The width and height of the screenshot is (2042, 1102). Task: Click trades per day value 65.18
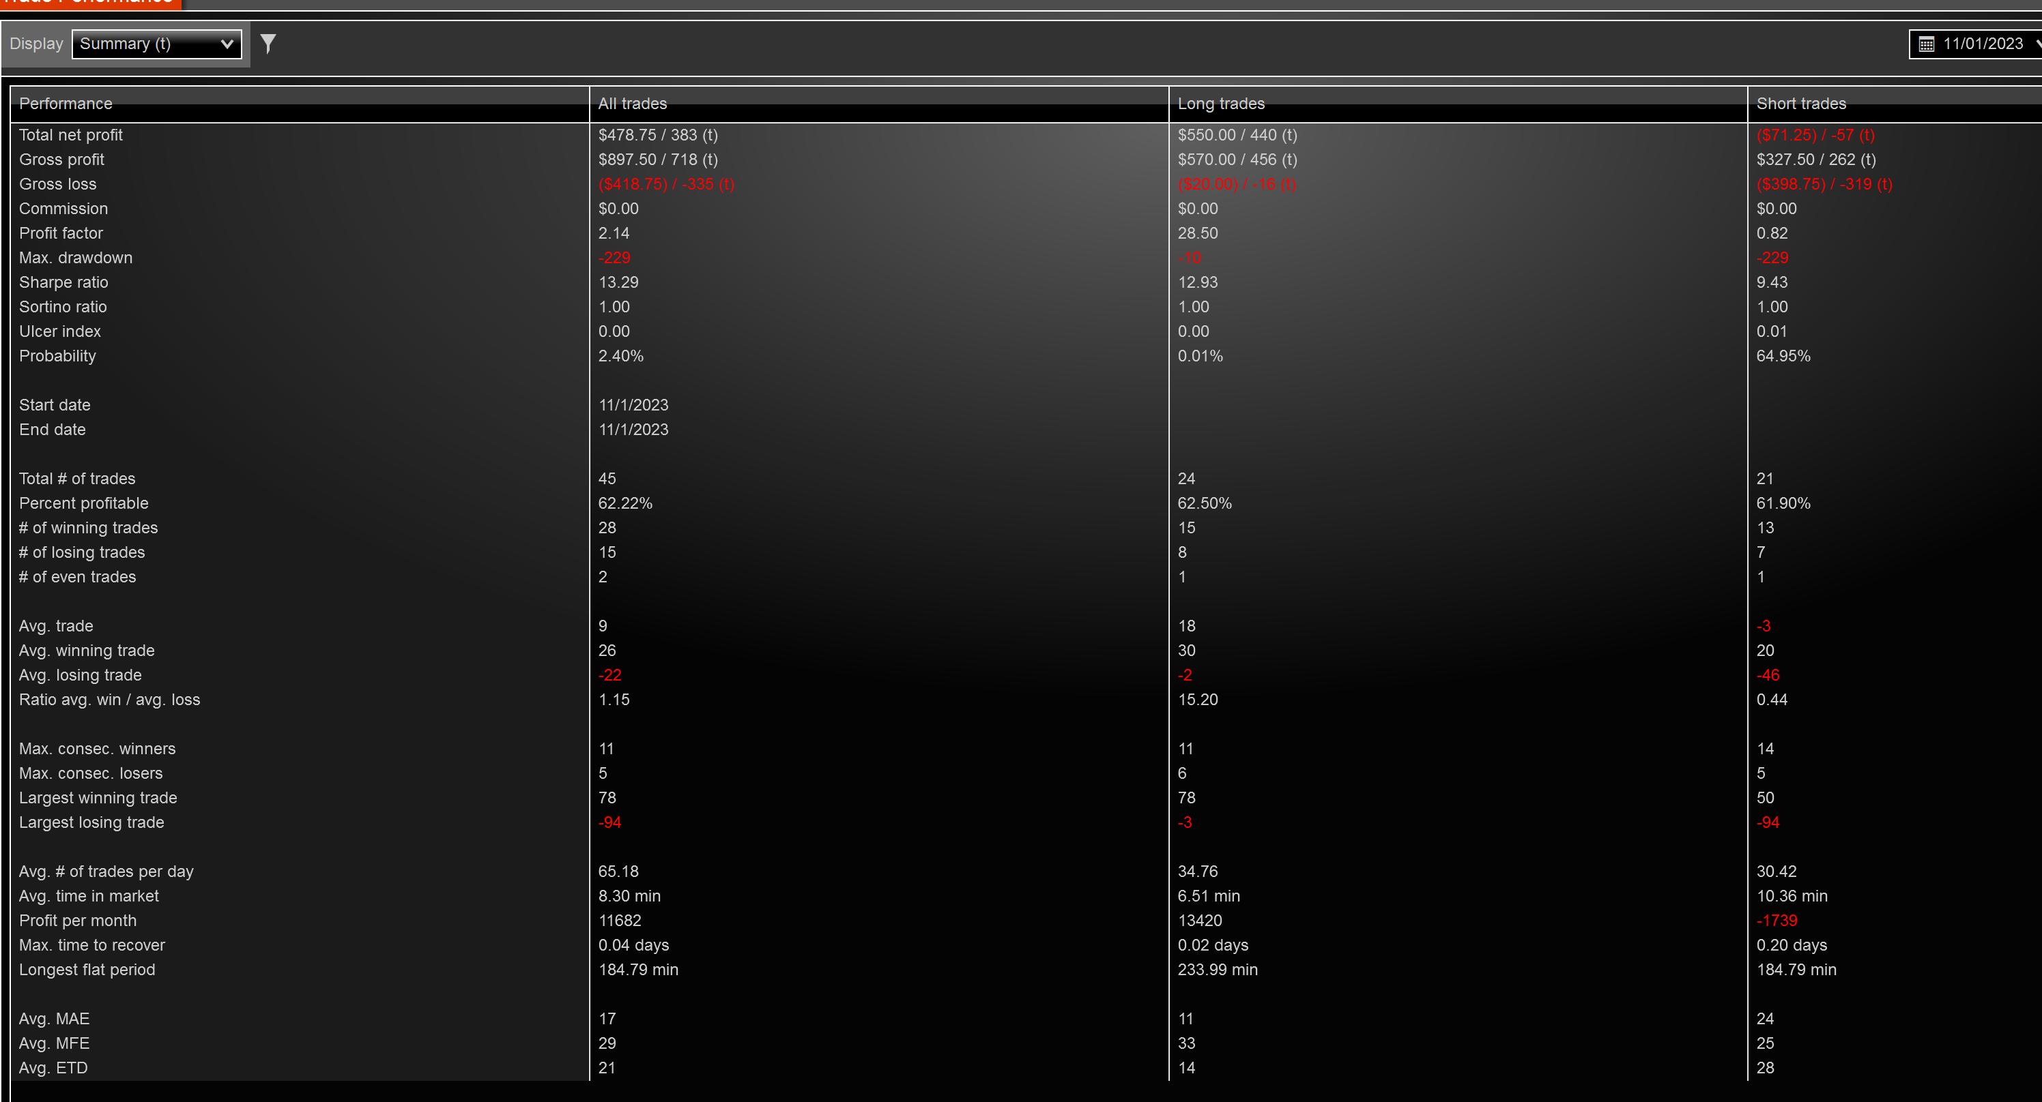coord(618,872)
